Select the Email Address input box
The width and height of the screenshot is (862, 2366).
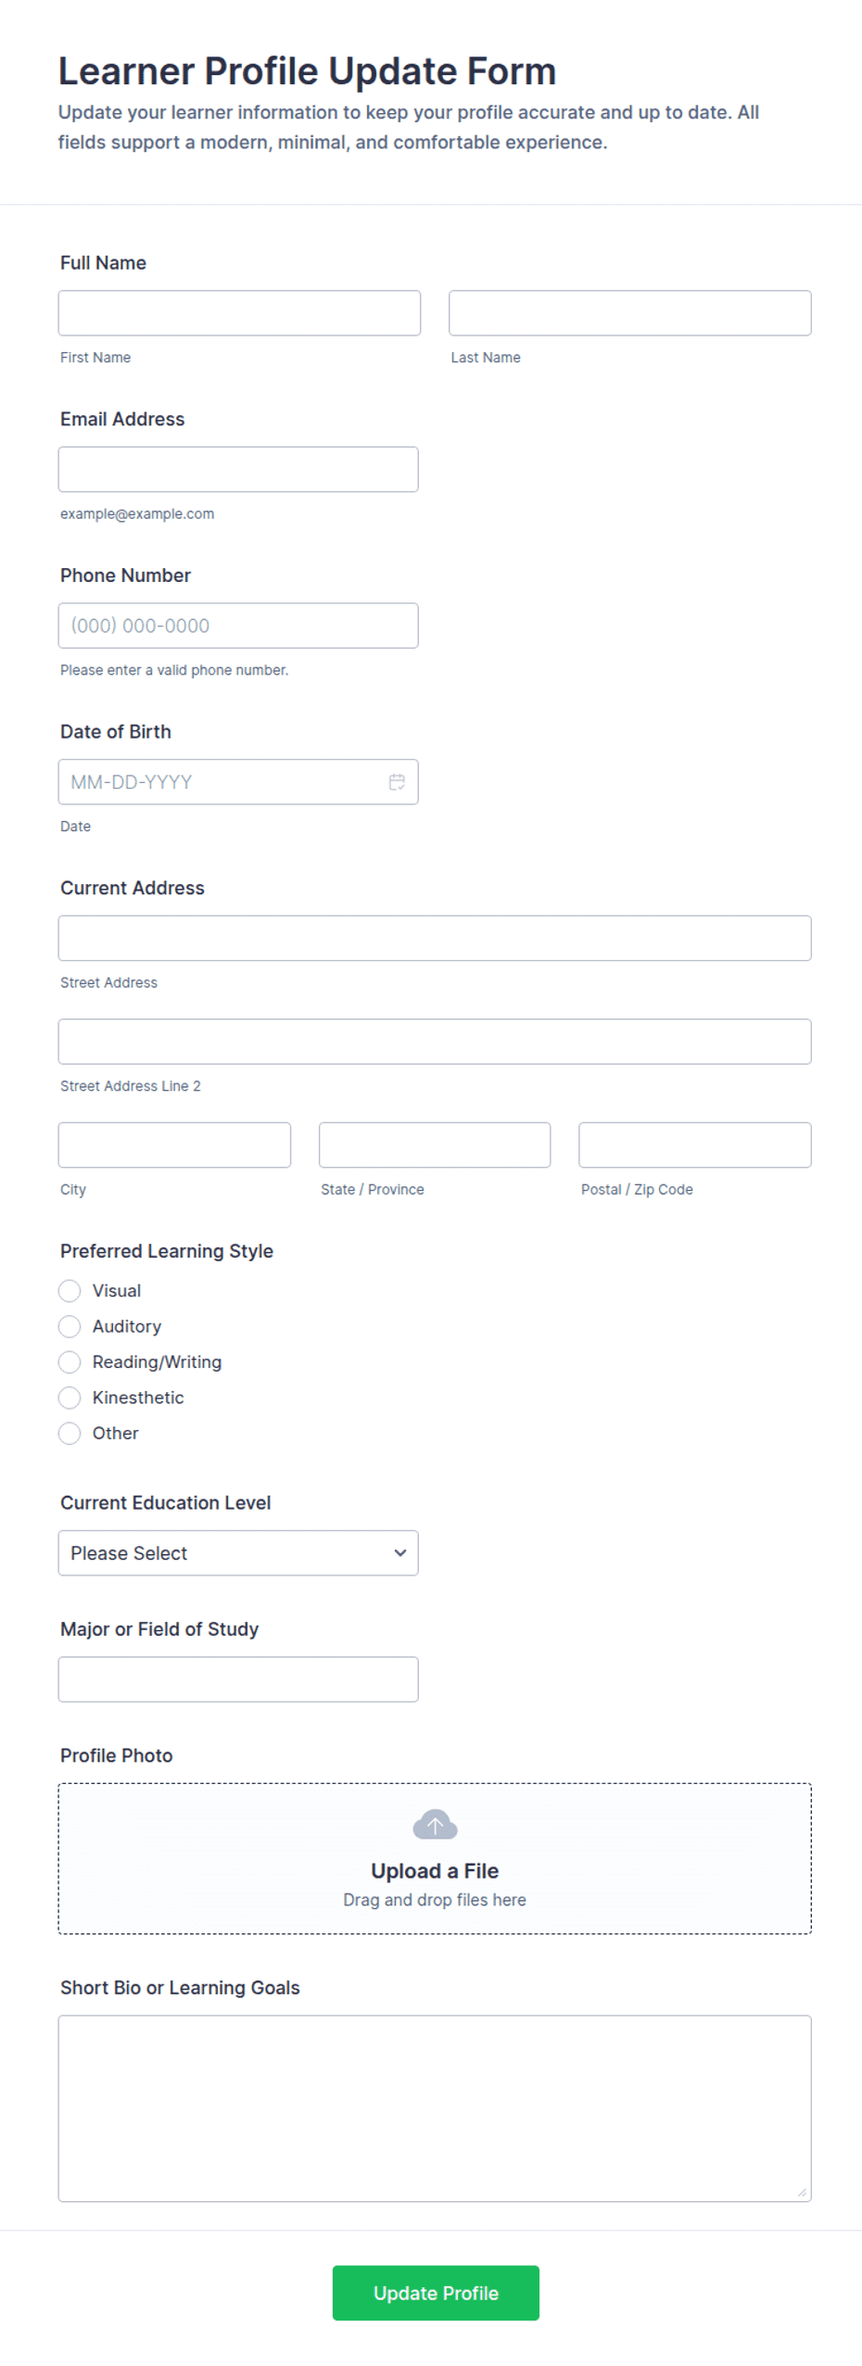238,469
